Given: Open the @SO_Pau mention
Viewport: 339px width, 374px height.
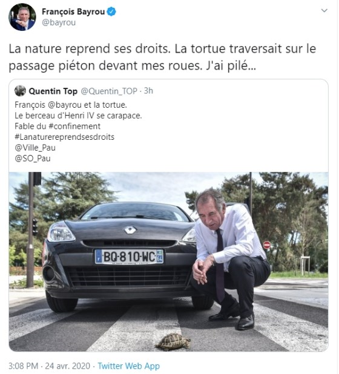Looking at the screenshot, I should [33, 159].
